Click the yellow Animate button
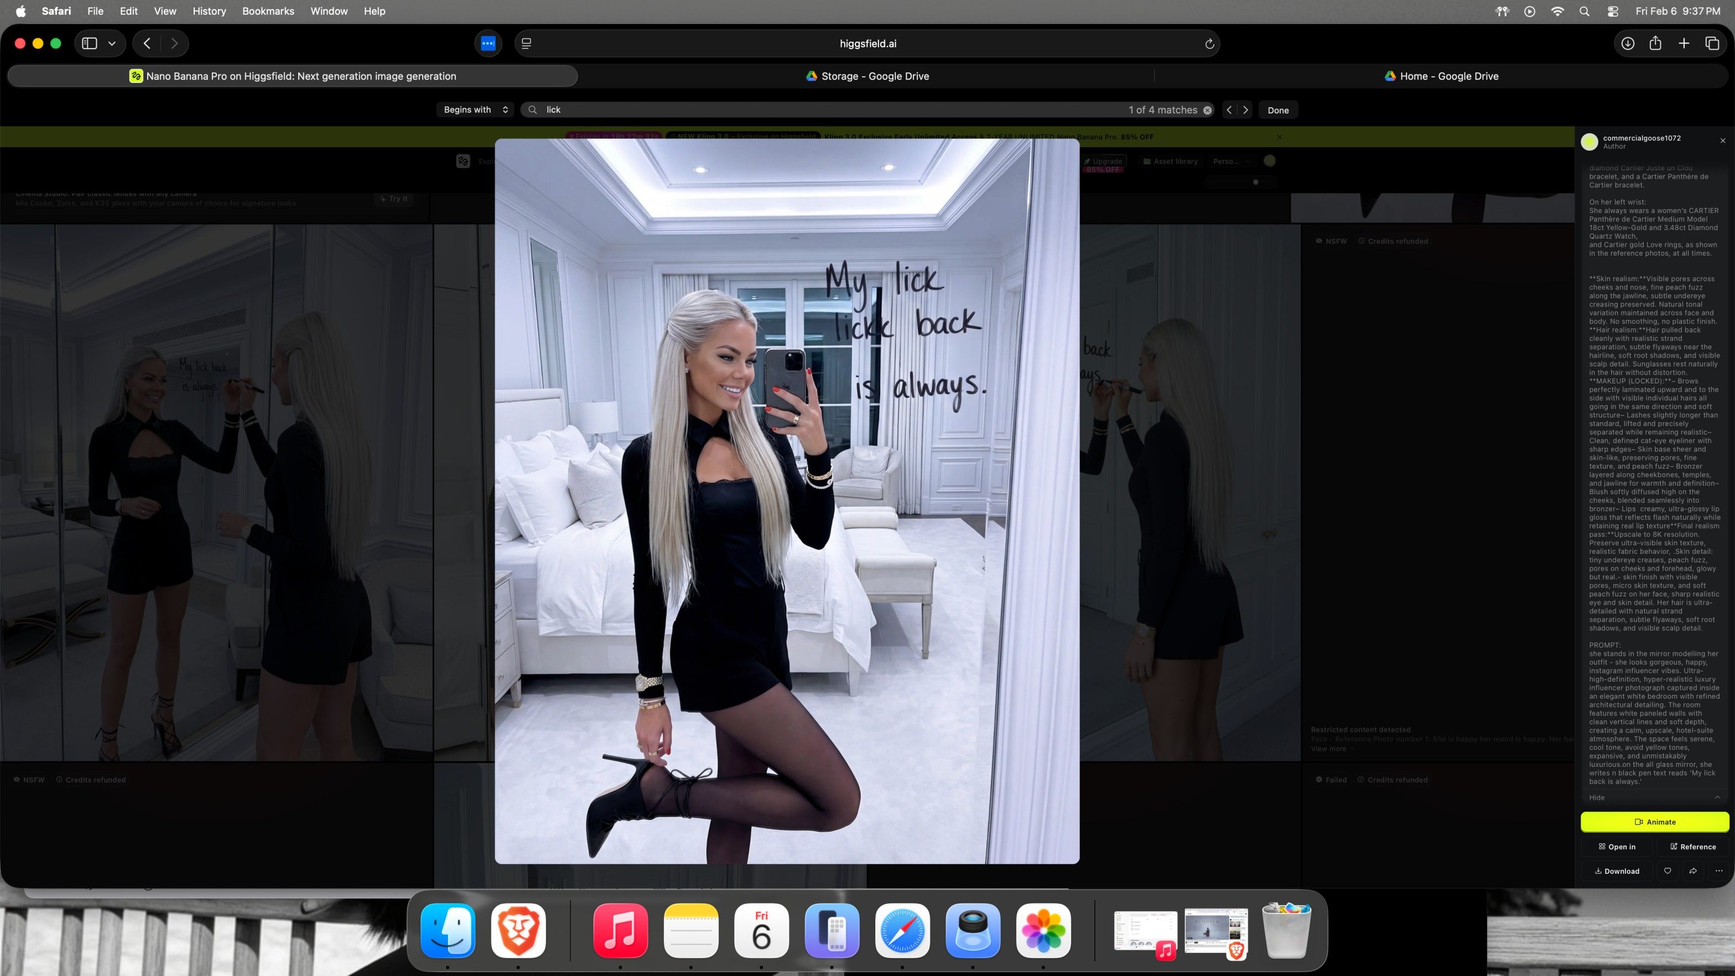 [x=1654, y=822]
